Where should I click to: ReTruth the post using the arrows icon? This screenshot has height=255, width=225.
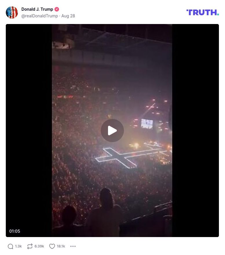click(30, 246)
